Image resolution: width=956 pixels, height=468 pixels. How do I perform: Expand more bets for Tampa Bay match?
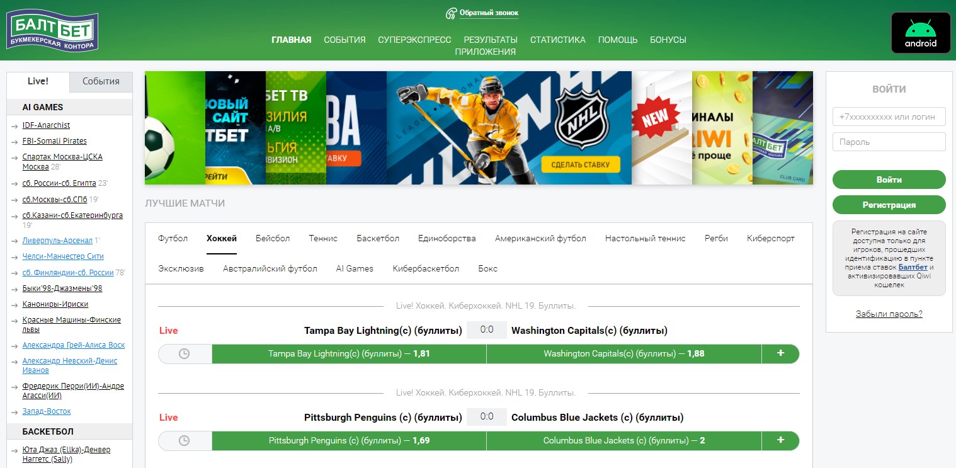coord(780,354)
